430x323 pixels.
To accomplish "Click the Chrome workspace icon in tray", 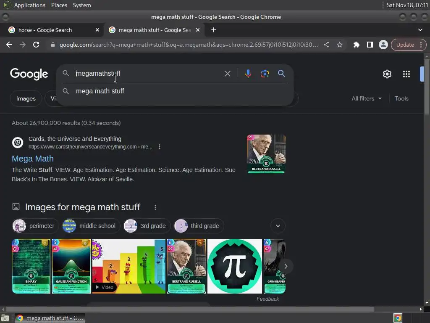I will point(397,318).
